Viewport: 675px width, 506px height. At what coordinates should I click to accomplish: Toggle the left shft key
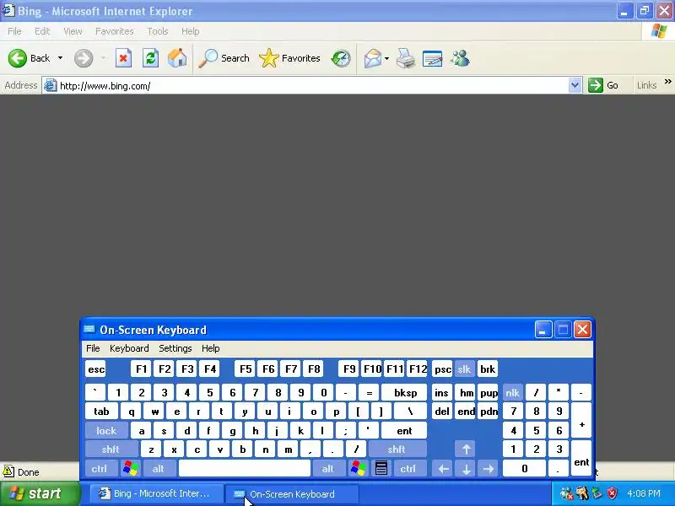[x=111, y=449]
